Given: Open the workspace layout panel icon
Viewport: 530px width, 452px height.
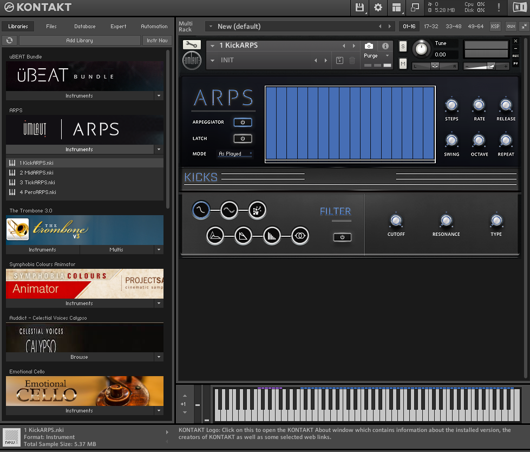Looking at the screenshot, I should (x=396, y=8).
